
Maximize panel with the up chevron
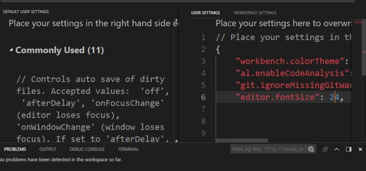tap(337, 149)
